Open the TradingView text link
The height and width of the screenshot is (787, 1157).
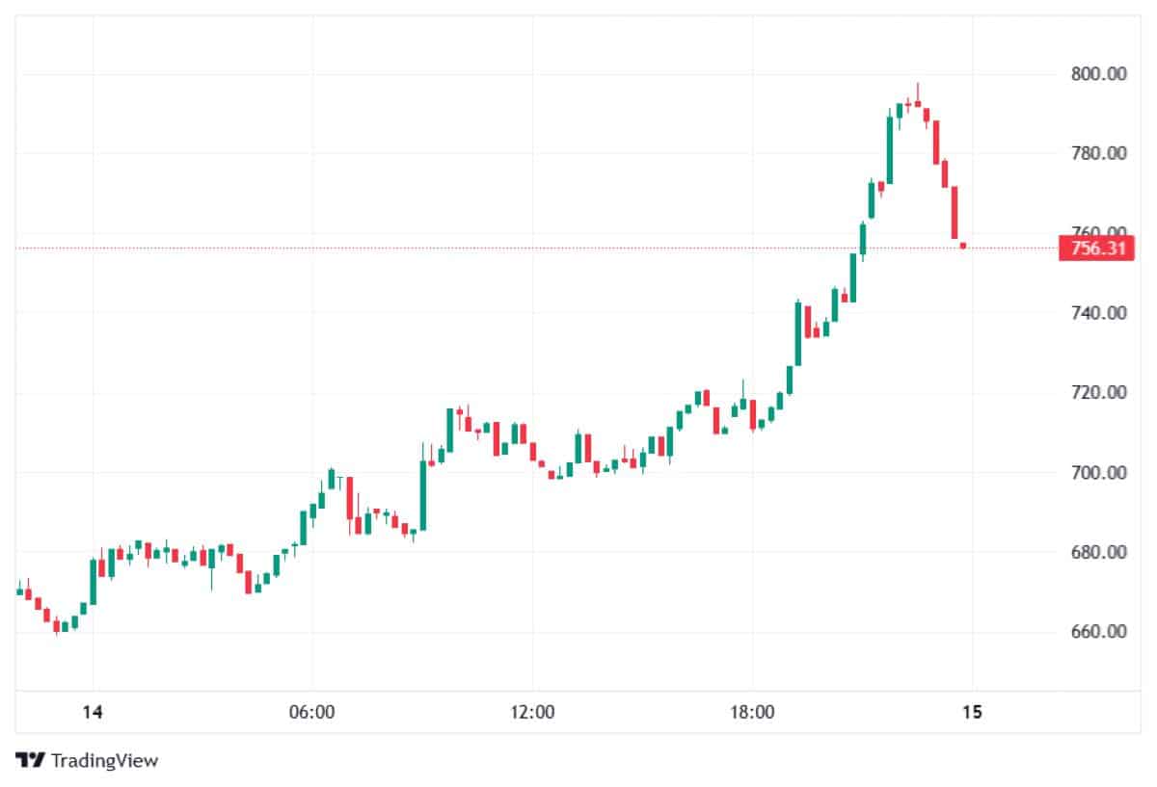(x=104, y=760)
